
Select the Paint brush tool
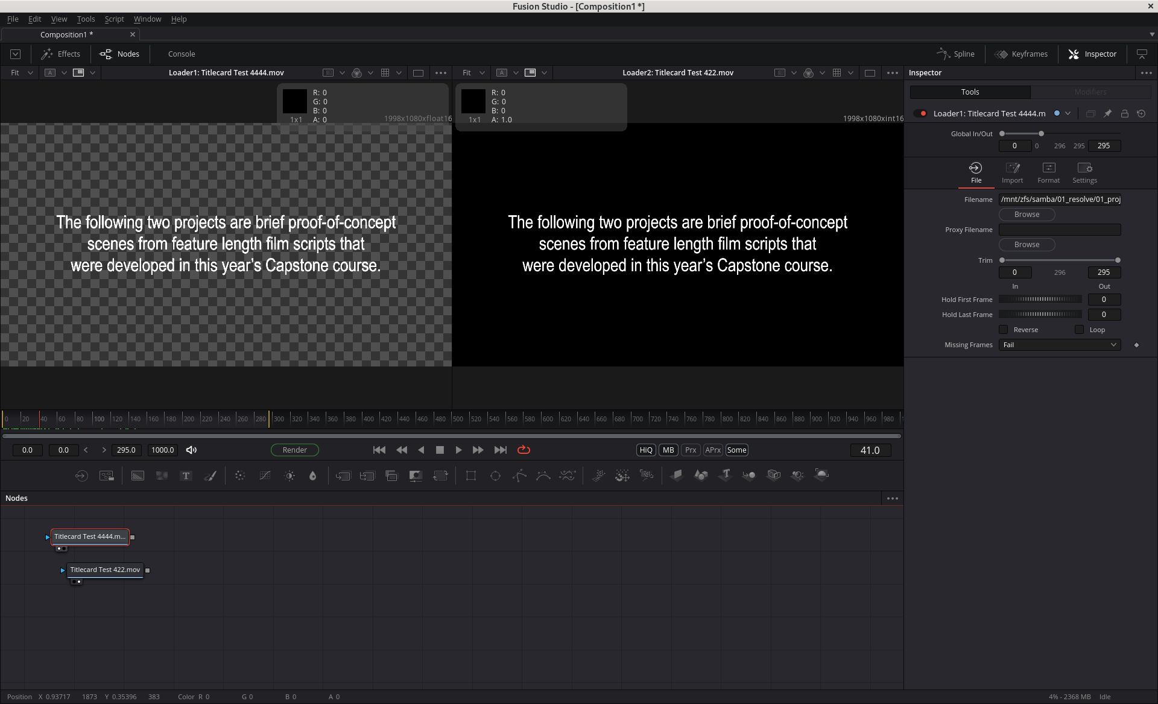210,476
